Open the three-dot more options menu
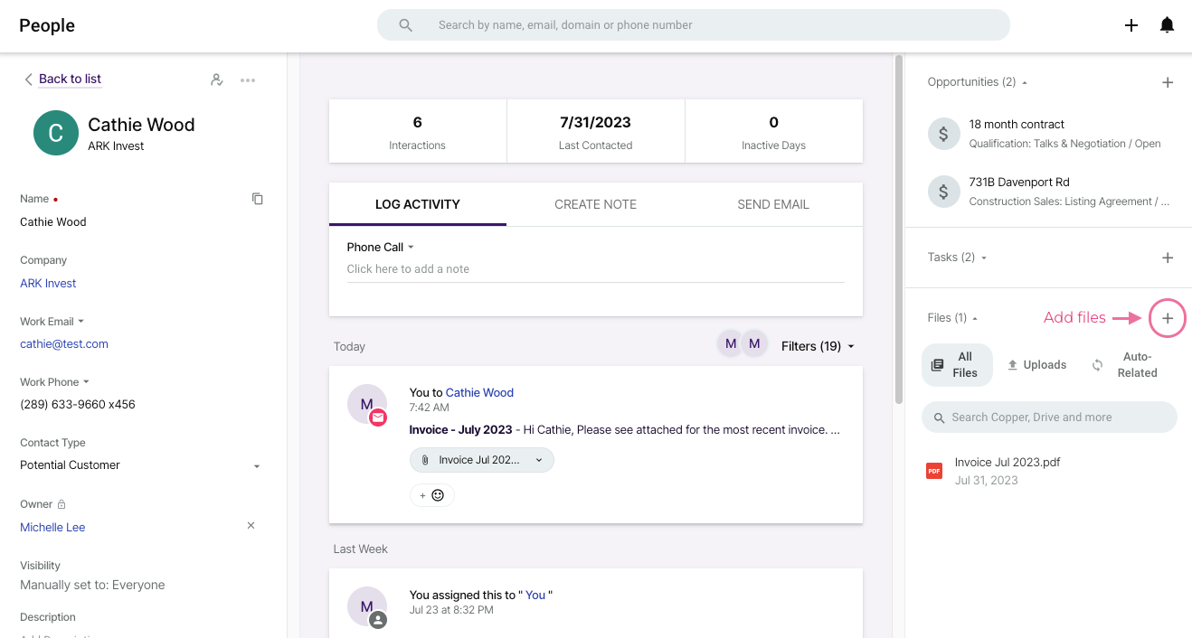The height and width of the screenshot is (638, 1192). click(x=248, y=80)
